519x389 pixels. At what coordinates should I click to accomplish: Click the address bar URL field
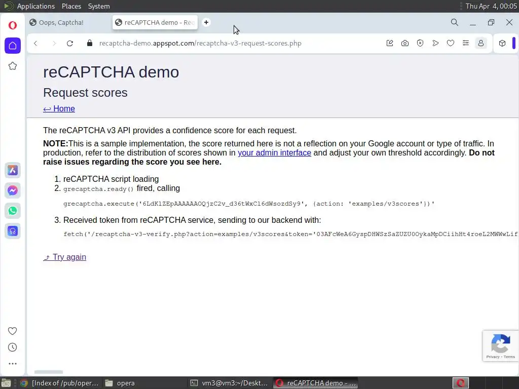coord(200,44)
